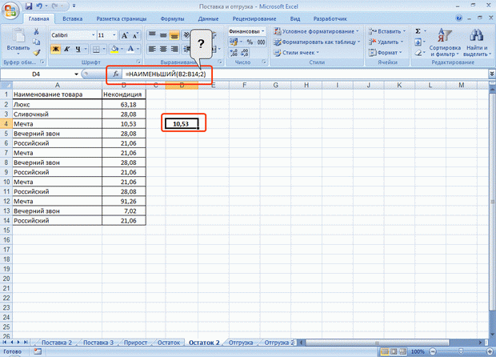Decrease decimal places
Screen dimensions: 496x357
[x=245, y=53]
